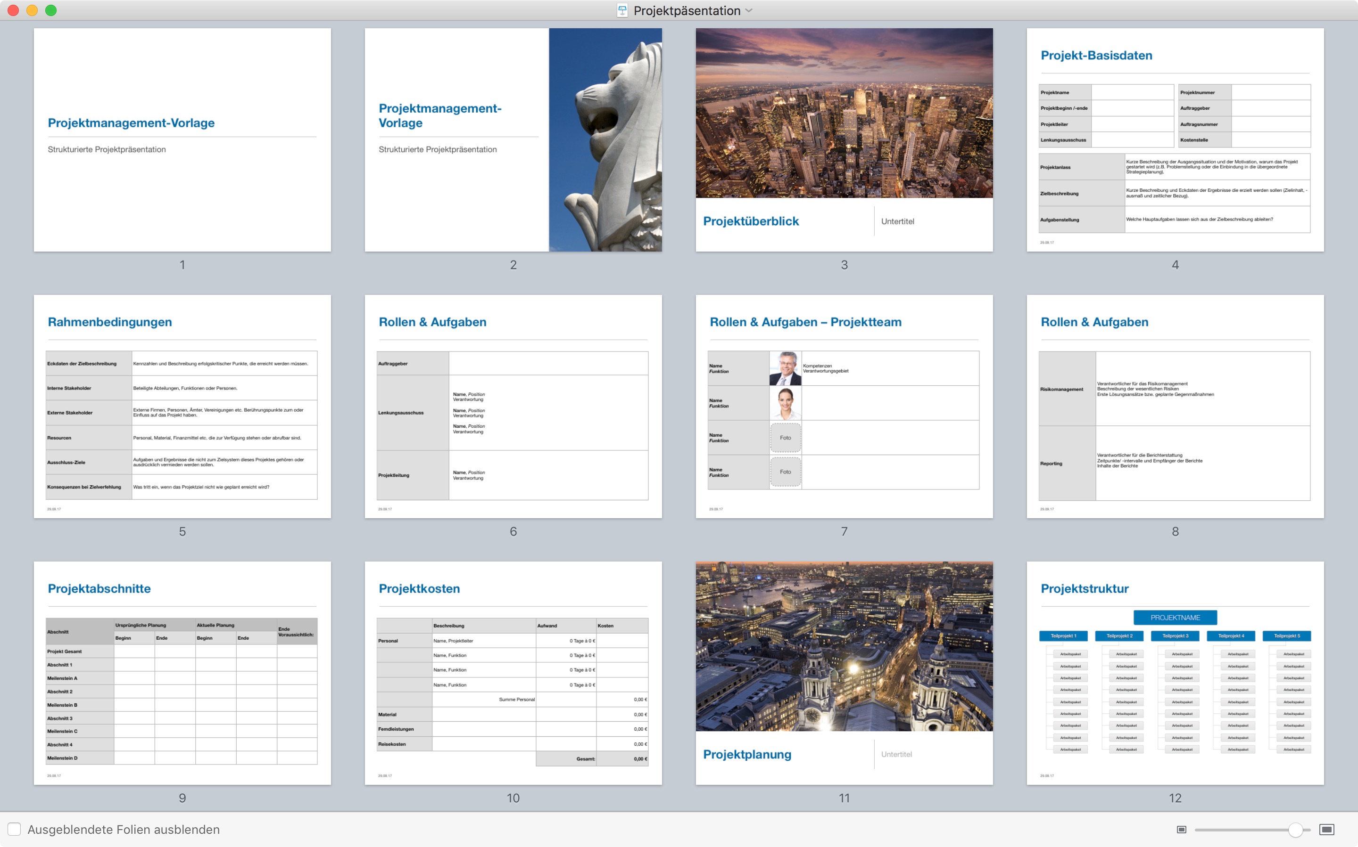Select slide 2 with the lion statue
The image size is (1358, 847).
tap(513, 140)
